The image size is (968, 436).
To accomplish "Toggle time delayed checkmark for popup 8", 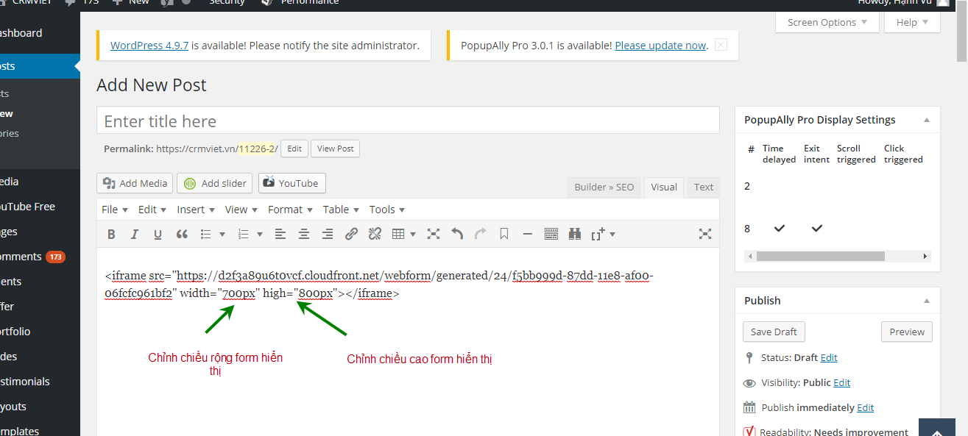I will pos(780,229).
